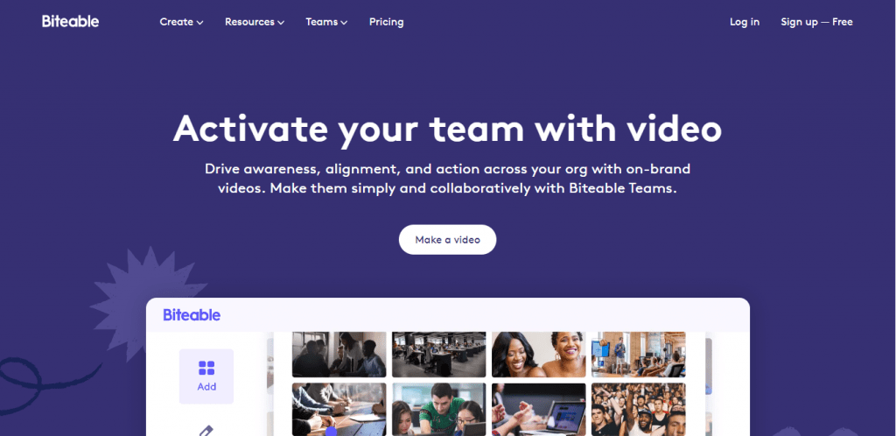
Task: Select the Add grid icon in the sidebar
Action: click(x=206, y=368)
